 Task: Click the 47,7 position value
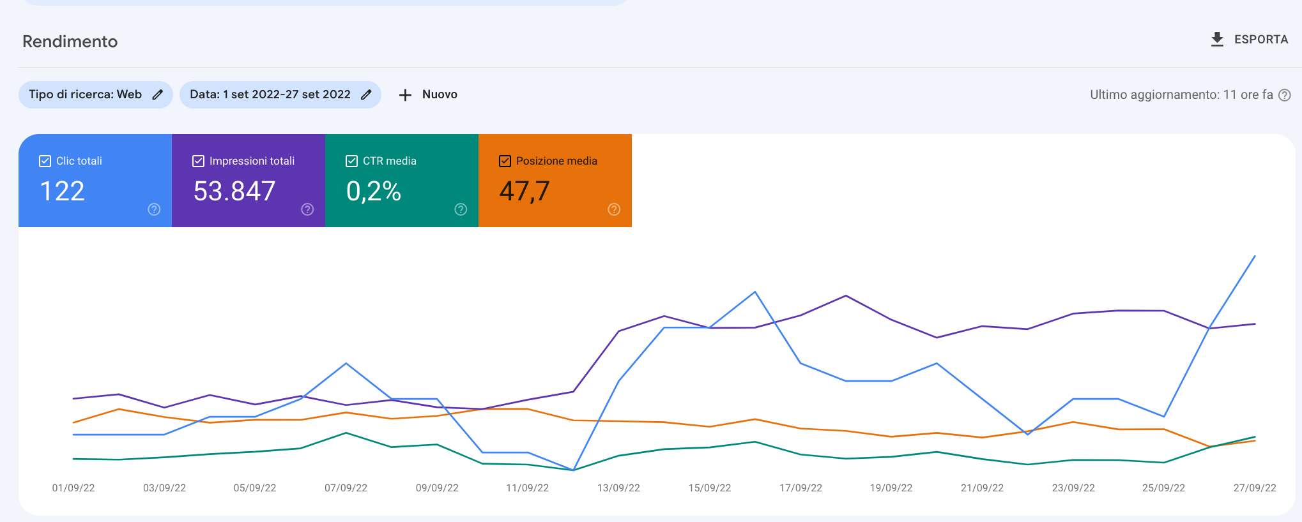tap(525, 191)
